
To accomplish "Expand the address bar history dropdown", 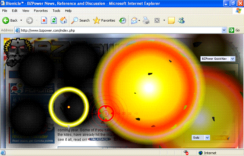I will [x=224, y=30].
